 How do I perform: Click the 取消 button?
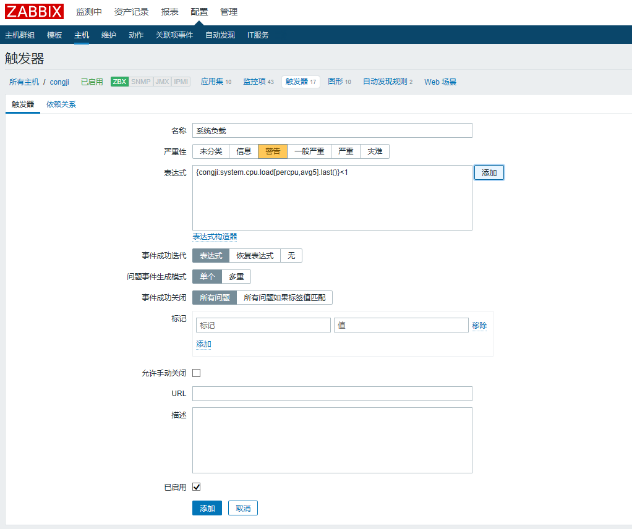[243, 509]
